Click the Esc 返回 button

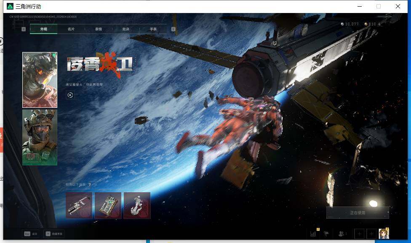(x=31, y=234)
